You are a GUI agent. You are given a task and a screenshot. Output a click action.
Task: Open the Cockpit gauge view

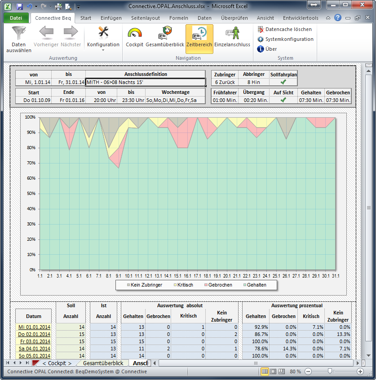(134, 34)
